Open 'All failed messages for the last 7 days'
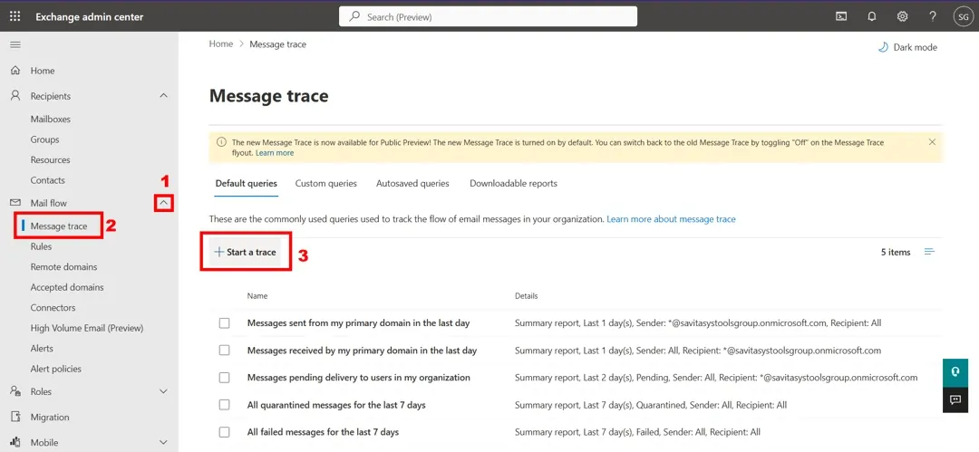The image size is (979, 452). coord(323,432)
